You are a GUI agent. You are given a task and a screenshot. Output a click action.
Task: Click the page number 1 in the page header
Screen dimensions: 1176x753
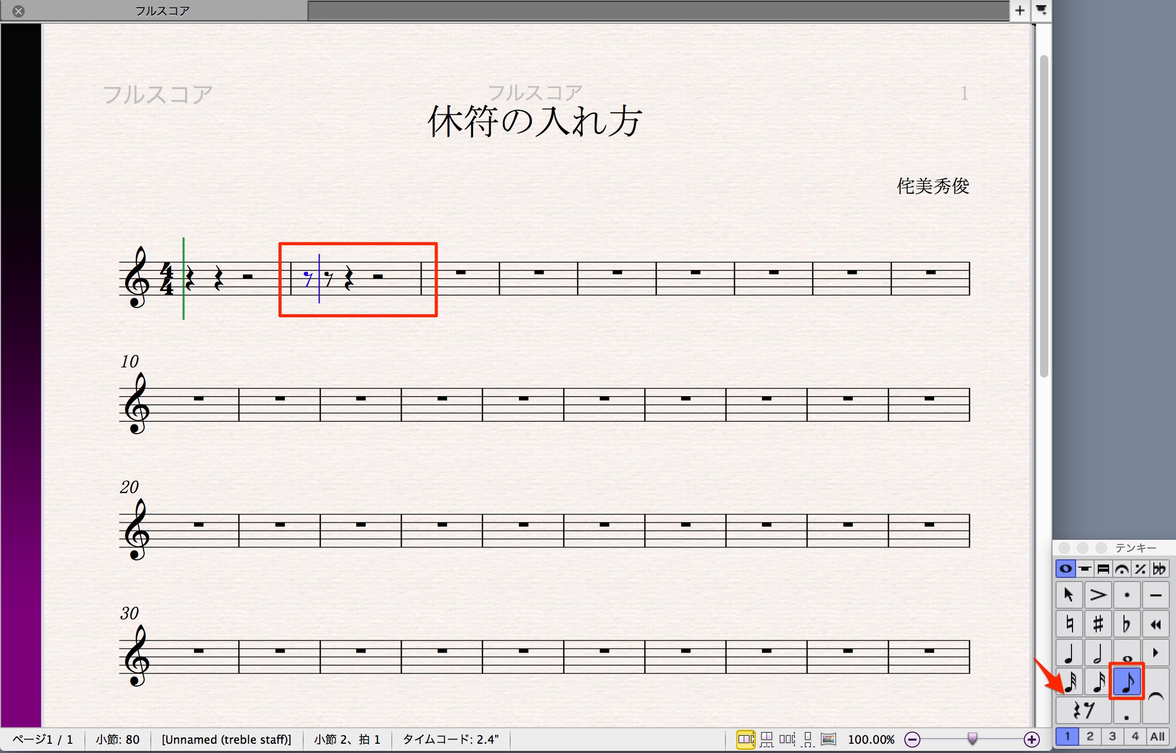(964, 93)
